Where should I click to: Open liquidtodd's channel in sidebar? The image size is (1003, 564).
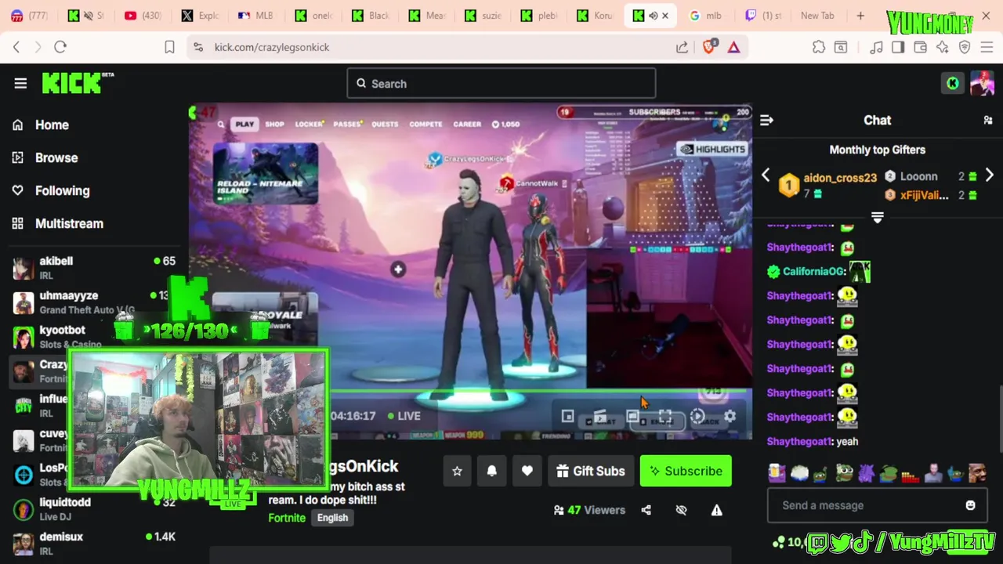click(94, 509)
